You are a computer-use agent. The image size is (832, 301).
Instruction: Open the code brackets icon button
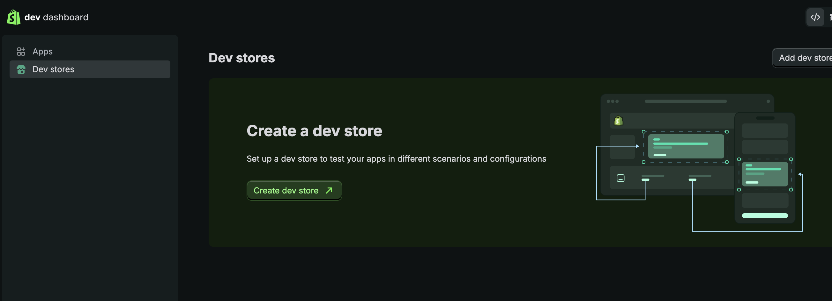[x=815, y=17]
